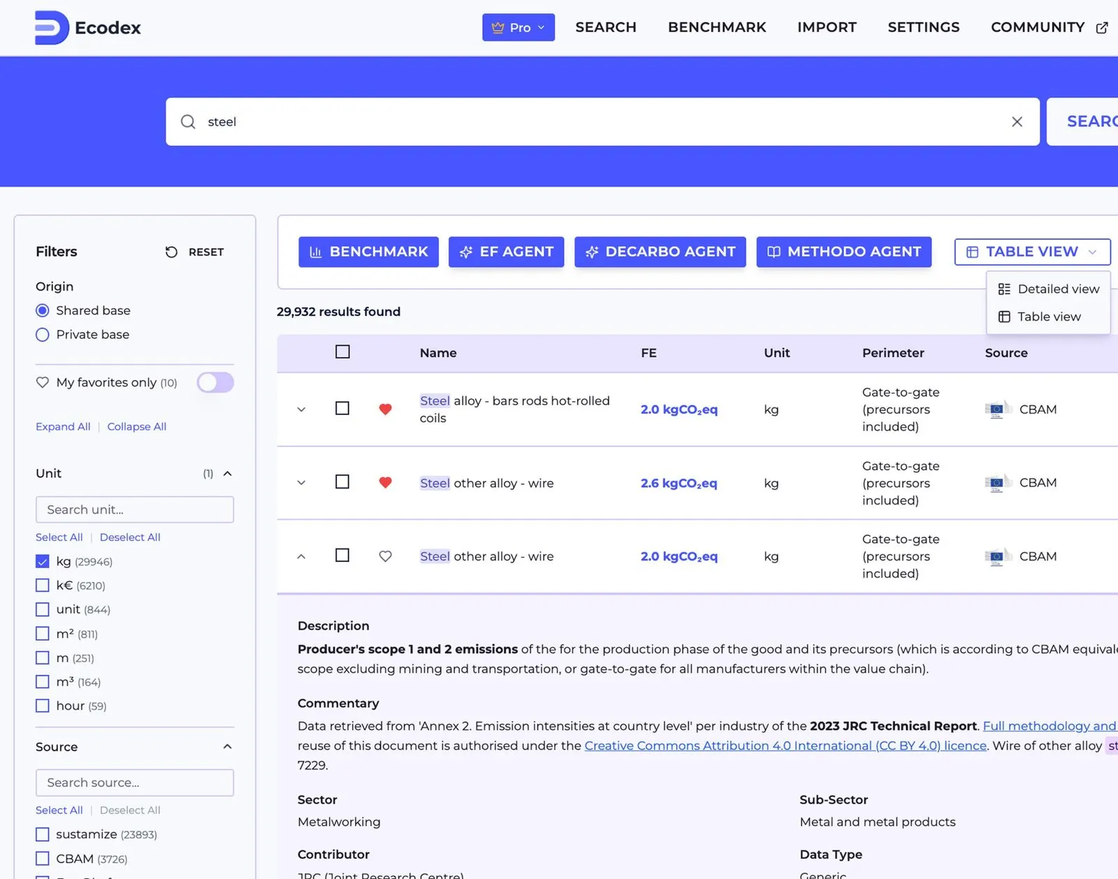Screen dimensions: 1118x879
Task: Check the k€ unit filter
Action: point(43,586)
